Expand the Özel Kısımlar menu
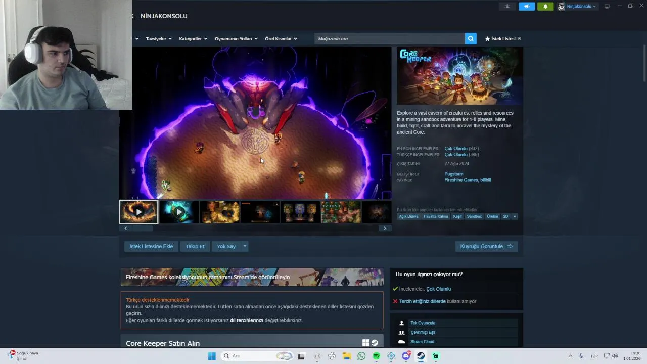This screenshot has width=647, height=364. (281, 39)
